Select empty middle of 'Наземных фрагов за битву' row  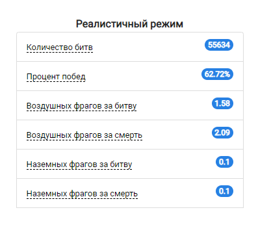coord(174,164)
